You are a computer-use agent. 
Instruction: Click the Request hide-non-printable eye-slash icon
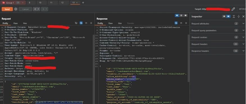pos(76,23)
